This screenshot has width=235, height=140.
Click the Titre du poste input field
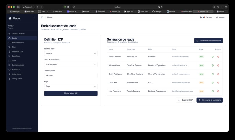71,76
